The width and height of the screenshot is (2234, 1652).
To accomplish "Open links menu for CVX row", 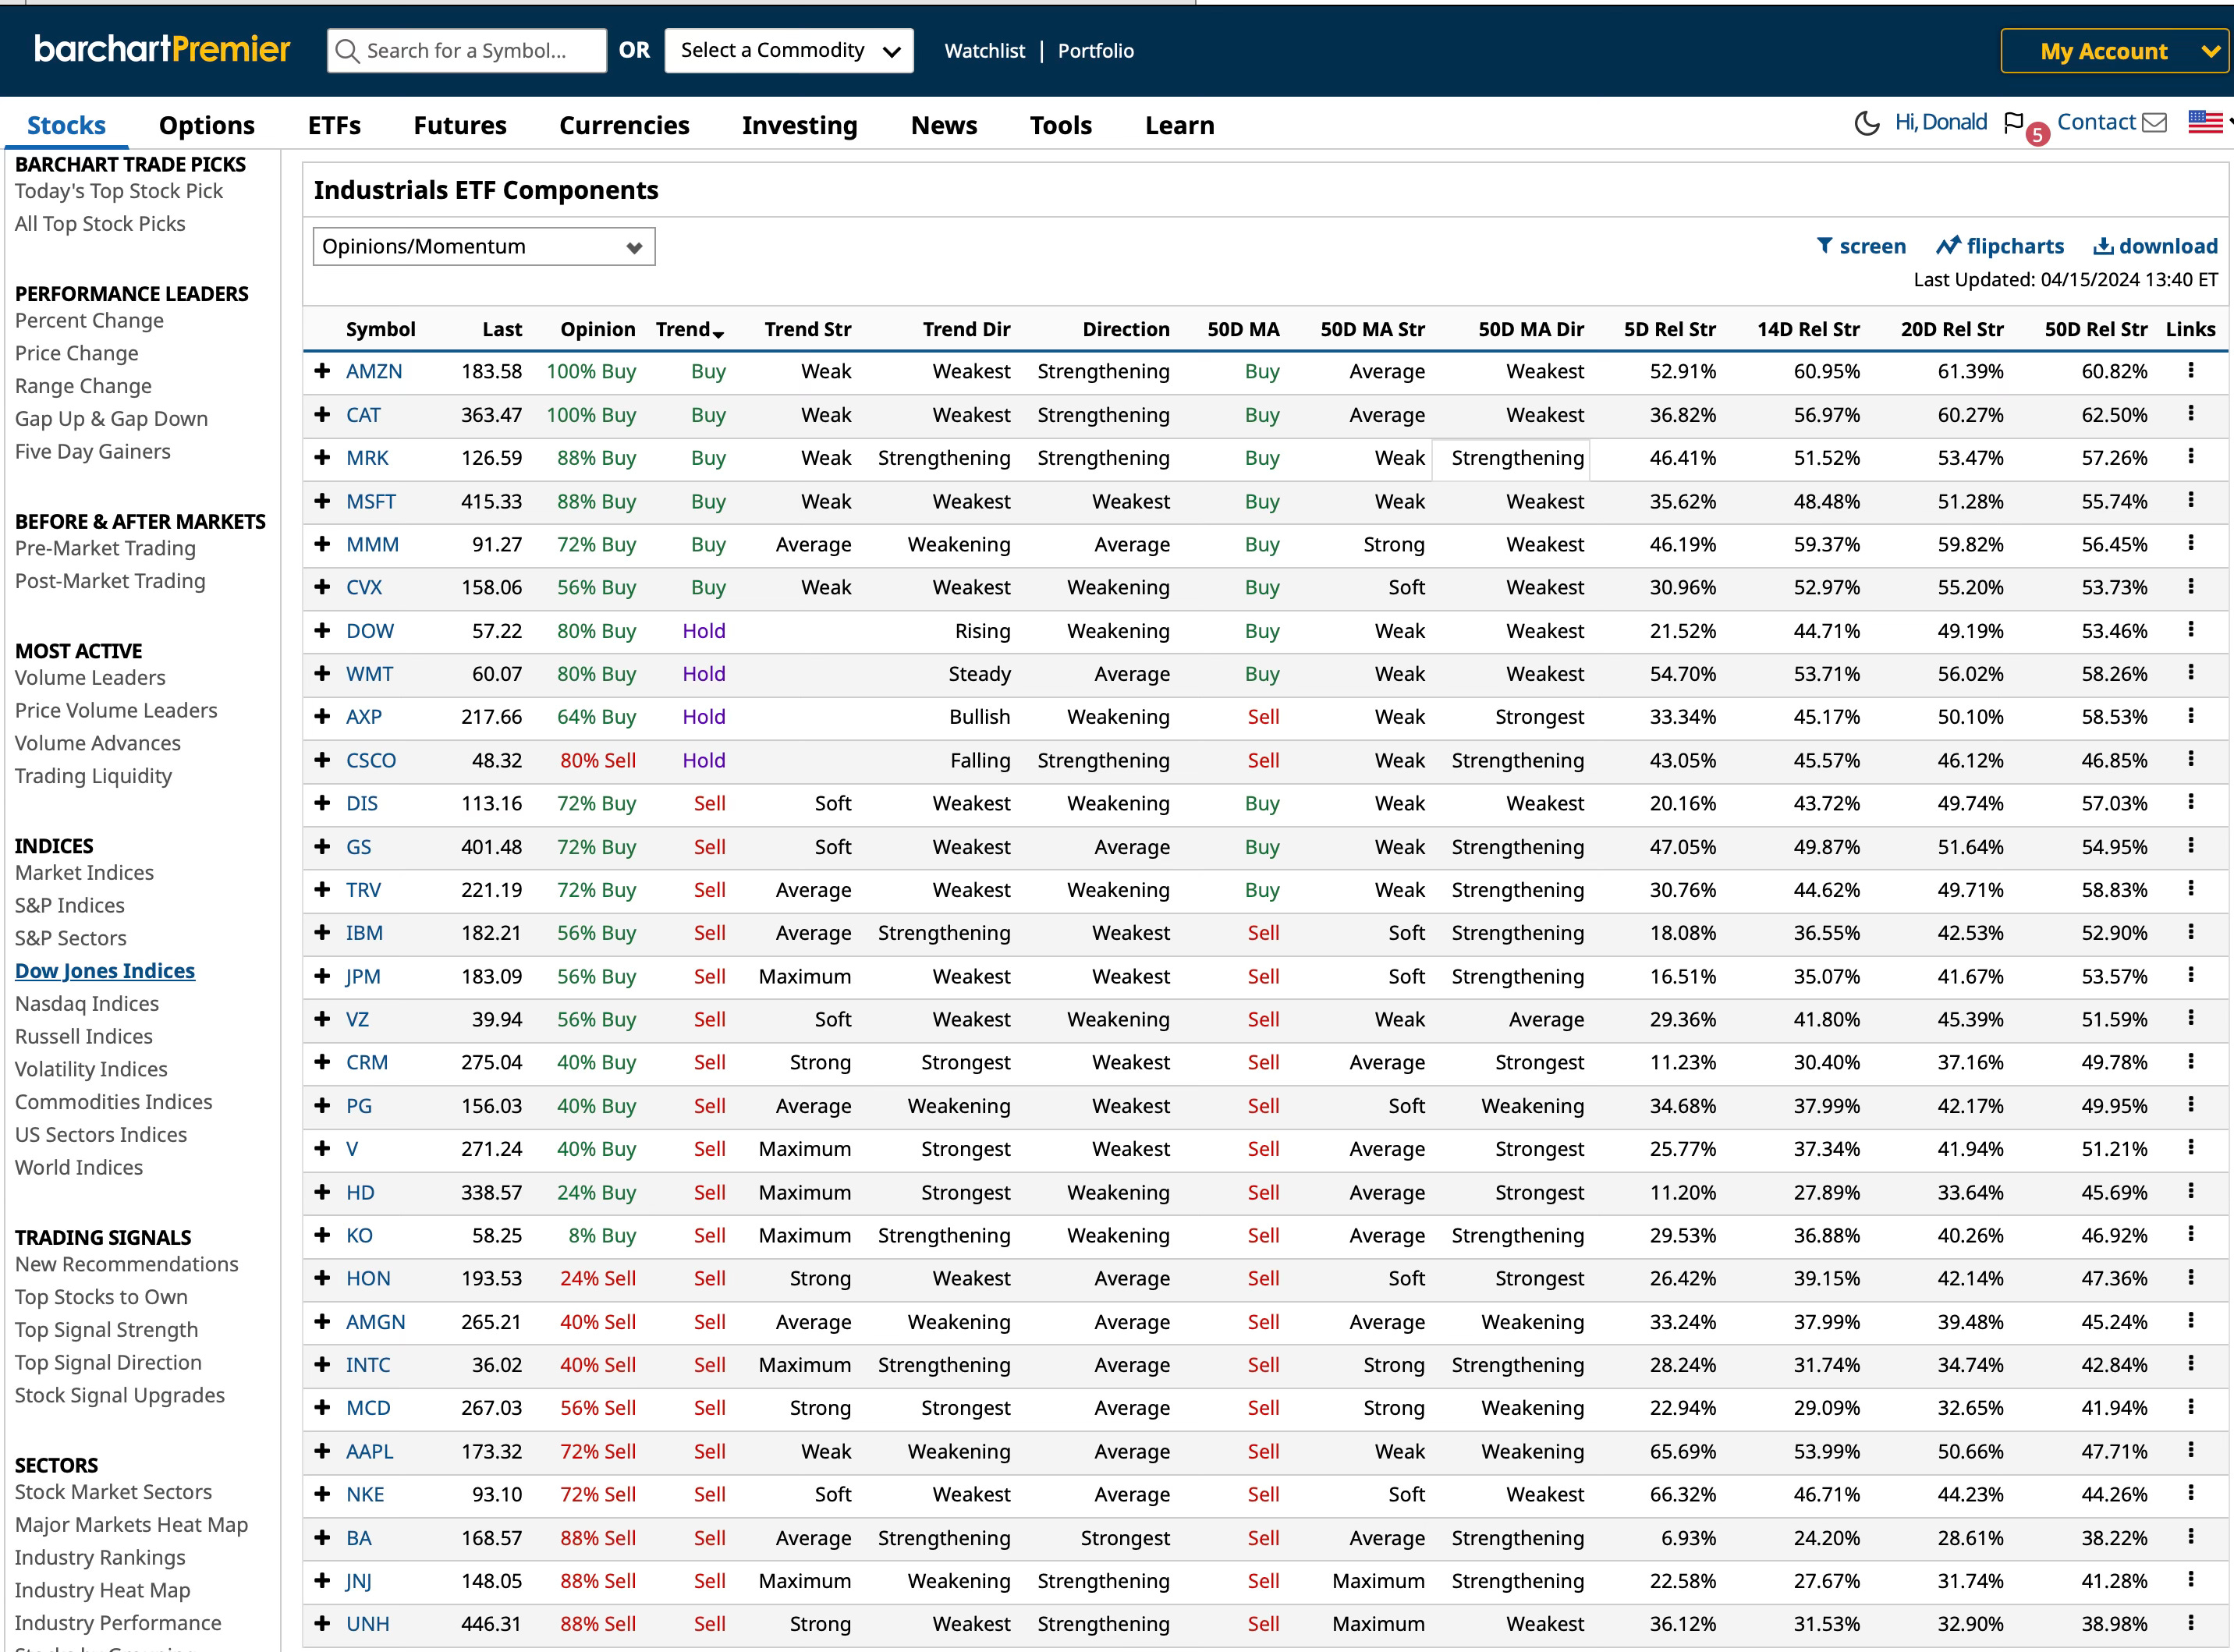I will [x=2191, y=587].
